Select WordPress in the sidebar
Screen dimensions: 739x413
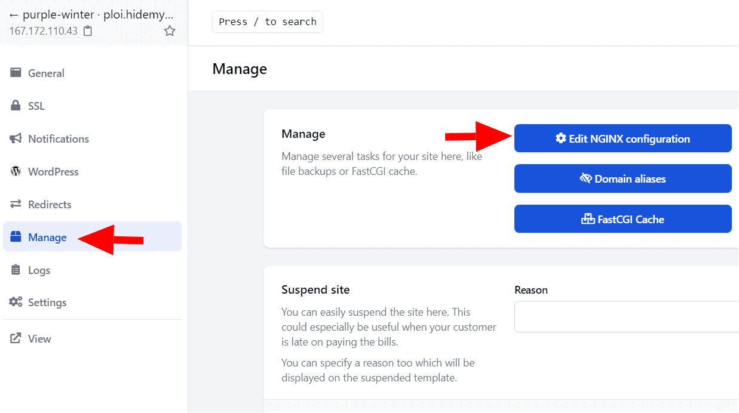[53, 171]
